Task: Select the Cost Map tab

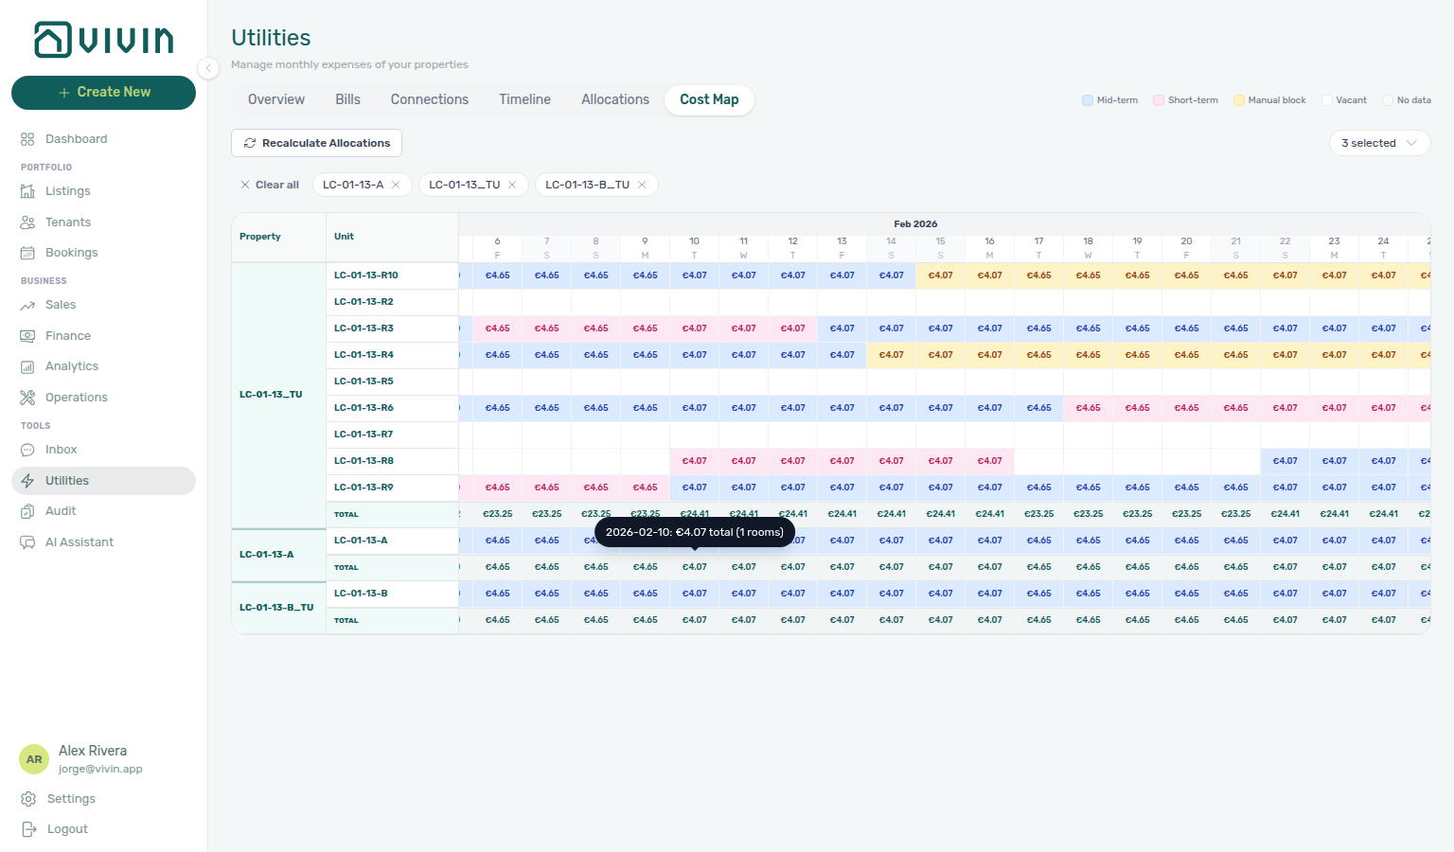Action: [x=709, y=99]
